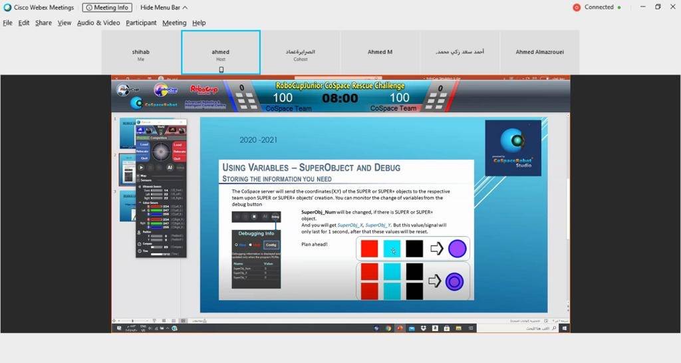Click the Chrome icon in shared taskbar

pyautogui.click(x=388, y=328)
